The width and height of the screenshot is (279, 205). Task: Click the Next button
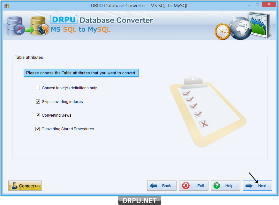point(258,186)
